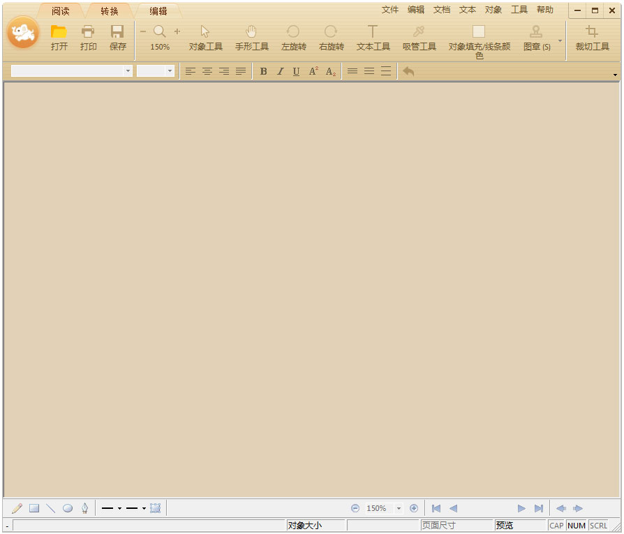624x534 pixels.
Task: Open the 文档 menu
Action: (x=442, y=10)
